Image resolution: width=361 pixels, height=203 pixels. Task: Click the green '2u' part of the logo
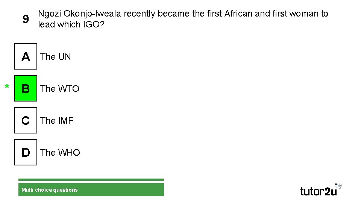(330, 191)
